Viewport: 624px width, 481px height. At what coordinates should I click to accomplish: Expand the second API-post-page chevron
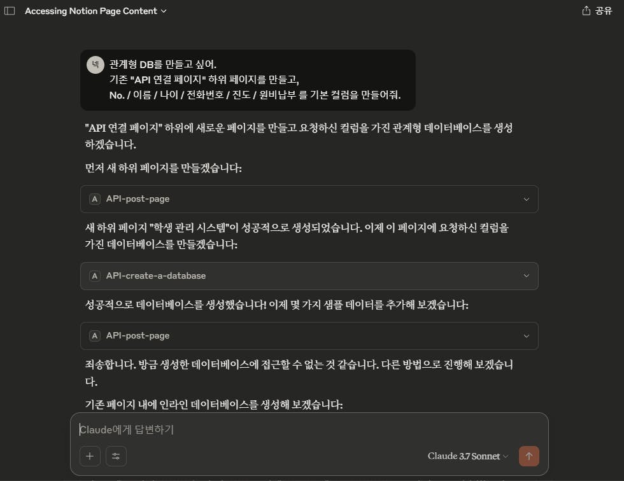(526, 336)
